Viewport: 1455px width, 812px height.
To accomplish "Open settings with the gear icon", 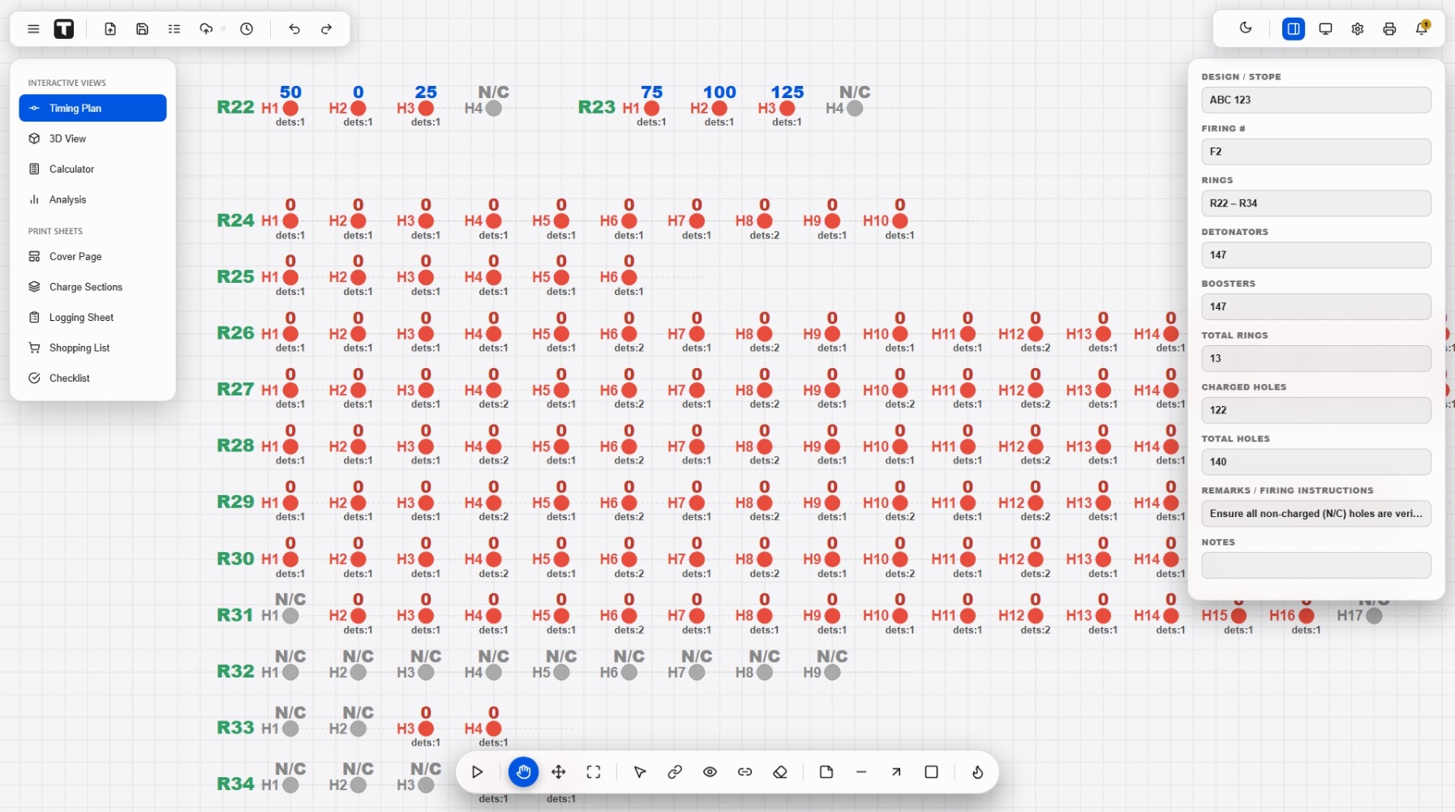I will [x=1358, y=29].
